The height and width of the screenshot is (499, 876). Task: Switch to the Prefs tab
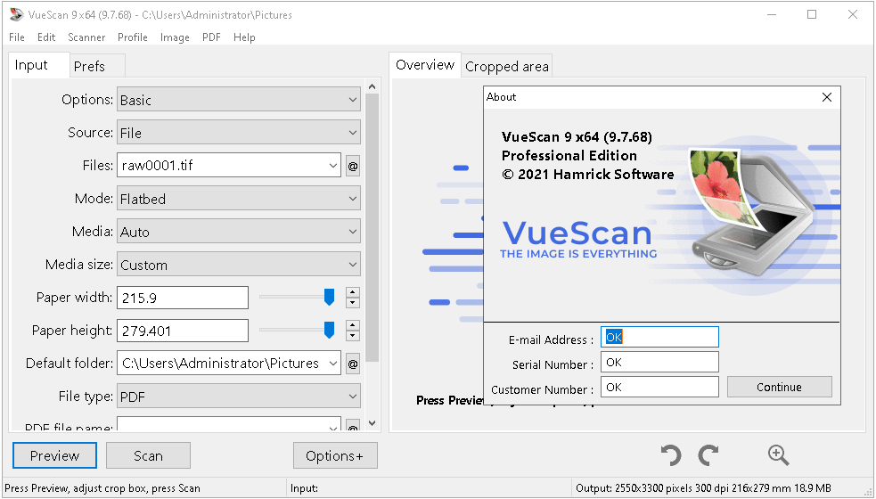point(89,66)
